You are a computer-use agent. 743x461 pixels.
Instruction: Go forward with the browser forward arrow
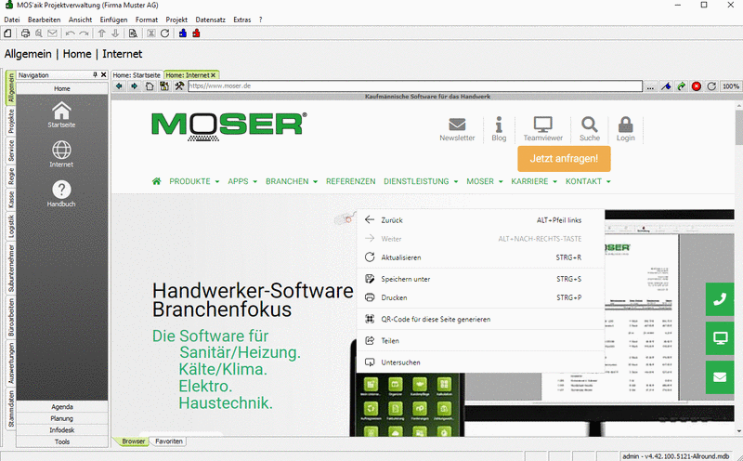point(135,86)
